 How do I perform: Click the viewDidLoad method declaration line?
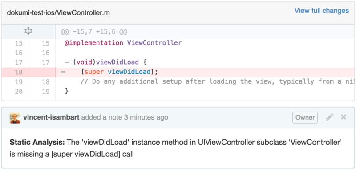click(206, 62)
